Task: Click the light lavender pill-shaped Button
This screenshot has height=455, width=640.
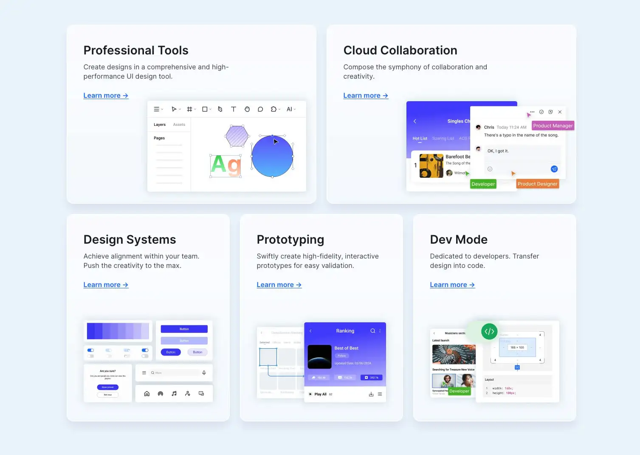Action: pos(197,352)
